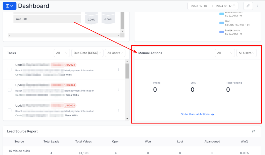Click the Win% column header

244,142
